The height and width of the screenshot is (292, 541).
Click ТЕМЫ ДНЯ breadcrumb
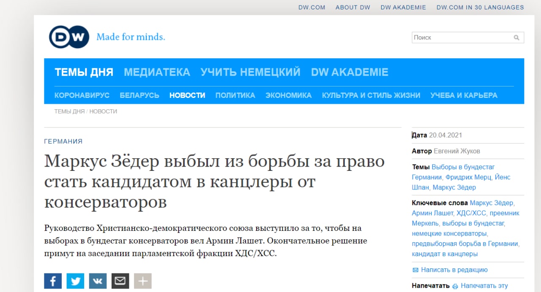tap(70, 111)
